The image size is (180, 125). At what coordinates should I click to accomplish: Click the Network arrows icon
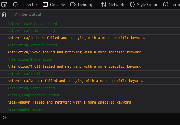point(104,5)
